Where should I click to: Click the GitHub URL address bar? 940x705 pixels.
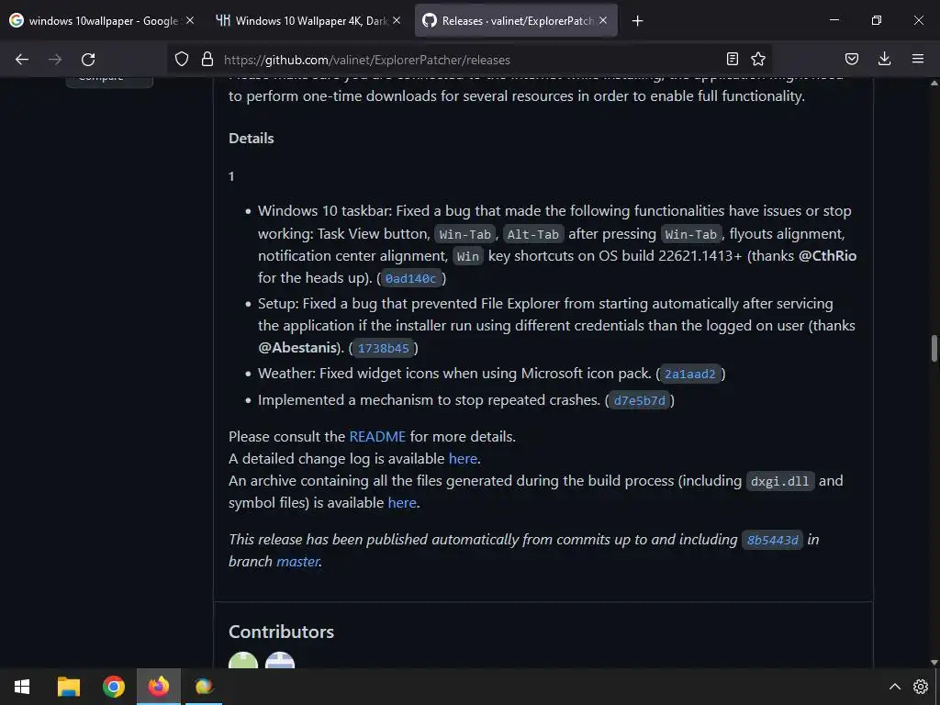(x=467, y=60)
